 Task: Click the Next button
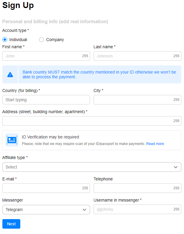click(x=11, y=224)
